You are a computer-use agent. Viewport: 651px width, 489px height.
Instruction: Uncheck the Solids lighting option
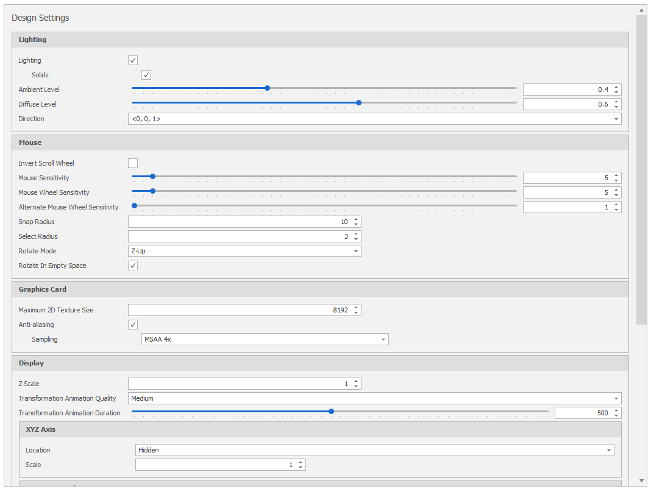click(146, 75)
